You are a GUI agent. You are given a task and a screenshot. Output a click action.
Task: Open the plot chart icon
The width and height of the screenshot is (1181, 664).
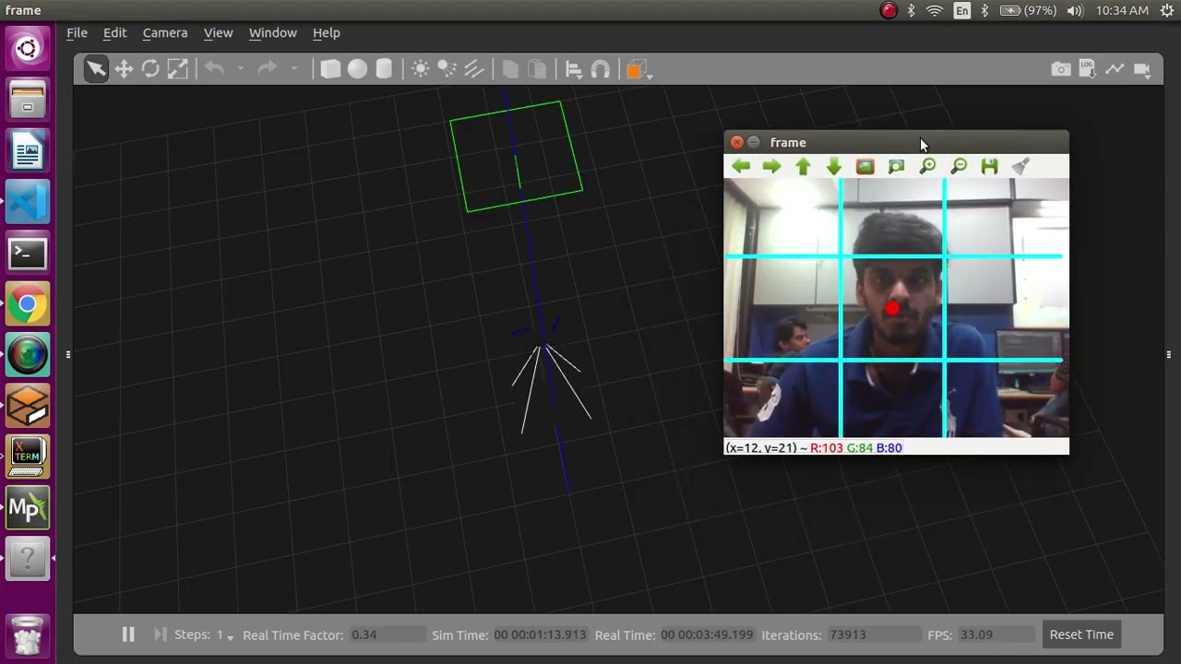click(1115, 69)
